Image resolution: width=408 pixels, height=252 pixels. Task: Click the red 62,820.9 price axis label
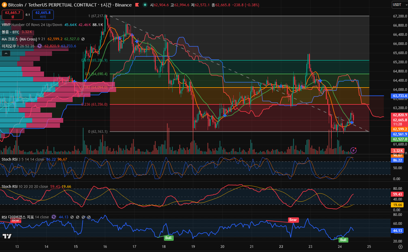[x=400, y=115]
